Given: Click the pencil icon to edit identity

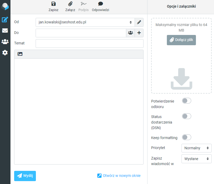Looking at the screenshot, I should tap(139, 22).
